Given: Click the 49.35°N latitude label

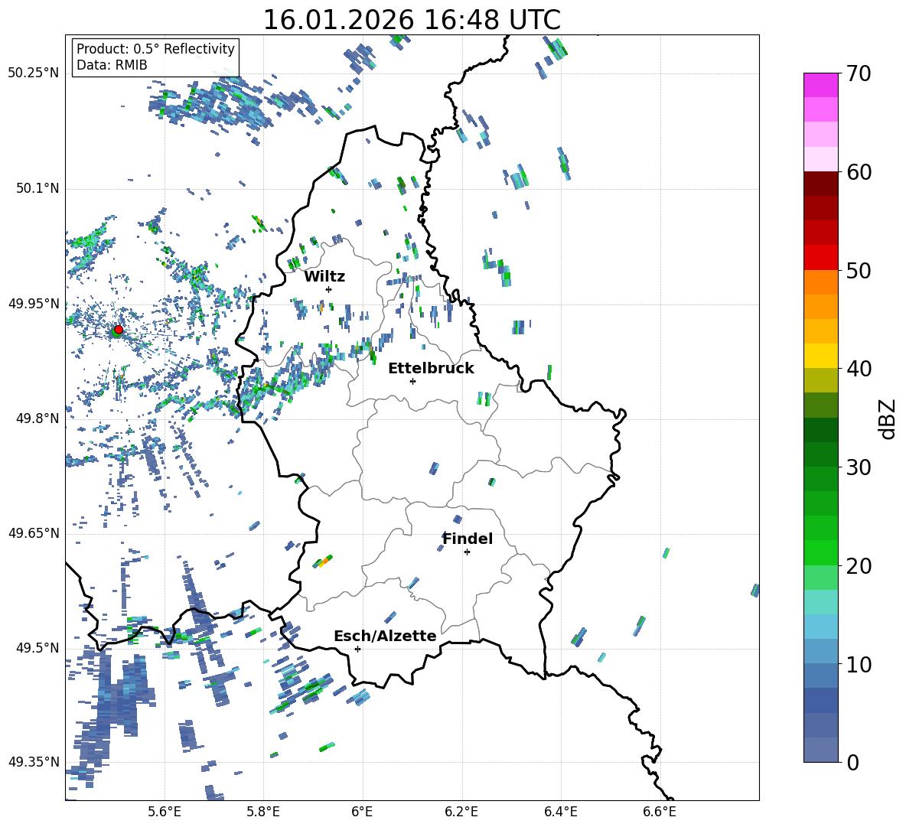Looking at the screenshot, I should (34, 762).
